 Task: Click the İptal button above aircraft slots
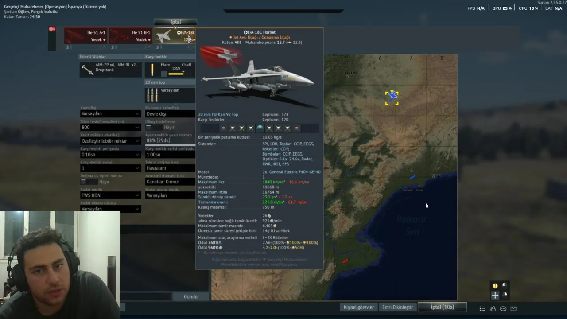175,22
